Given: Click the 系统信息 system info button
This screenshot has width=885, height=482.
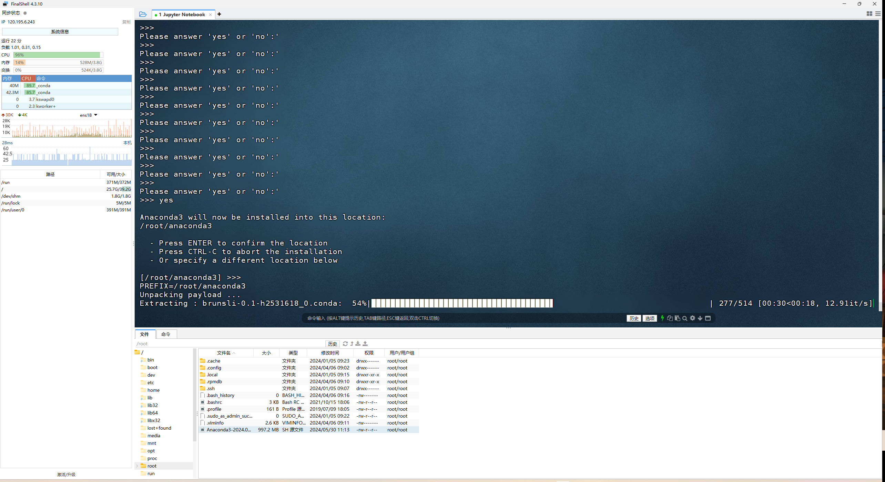Looking at the screenshot, I should click(60, 32).
